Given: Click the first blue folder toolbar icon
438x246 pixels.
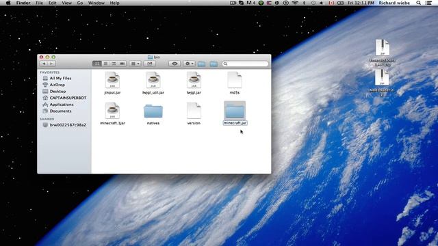Looking at the screenshot, I should click(201, 64).
